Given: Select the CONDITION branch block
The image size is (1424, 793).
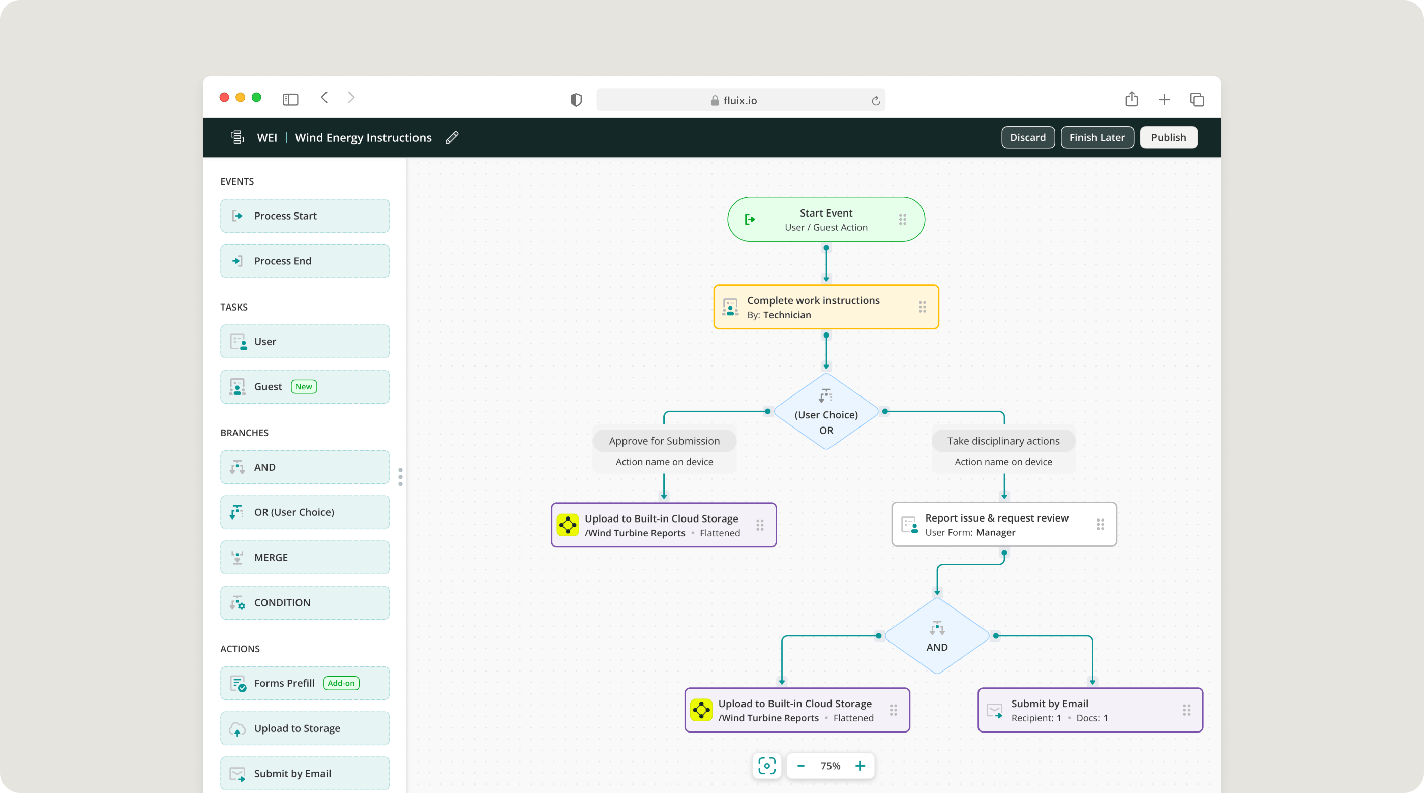Looking at the screenshot, I should click(305, 603).
